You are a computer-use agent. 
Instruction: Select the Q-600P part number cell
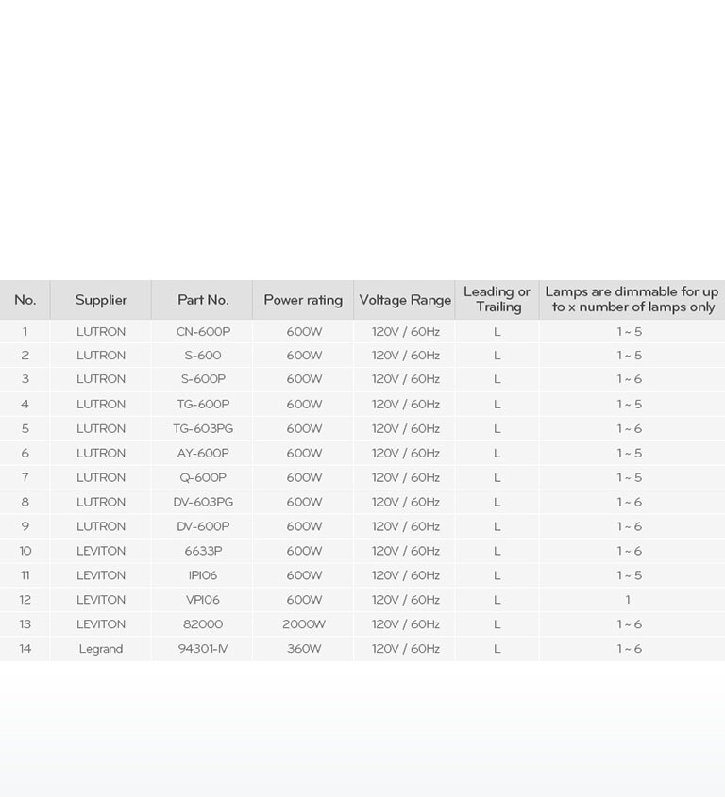click(203, 478)
